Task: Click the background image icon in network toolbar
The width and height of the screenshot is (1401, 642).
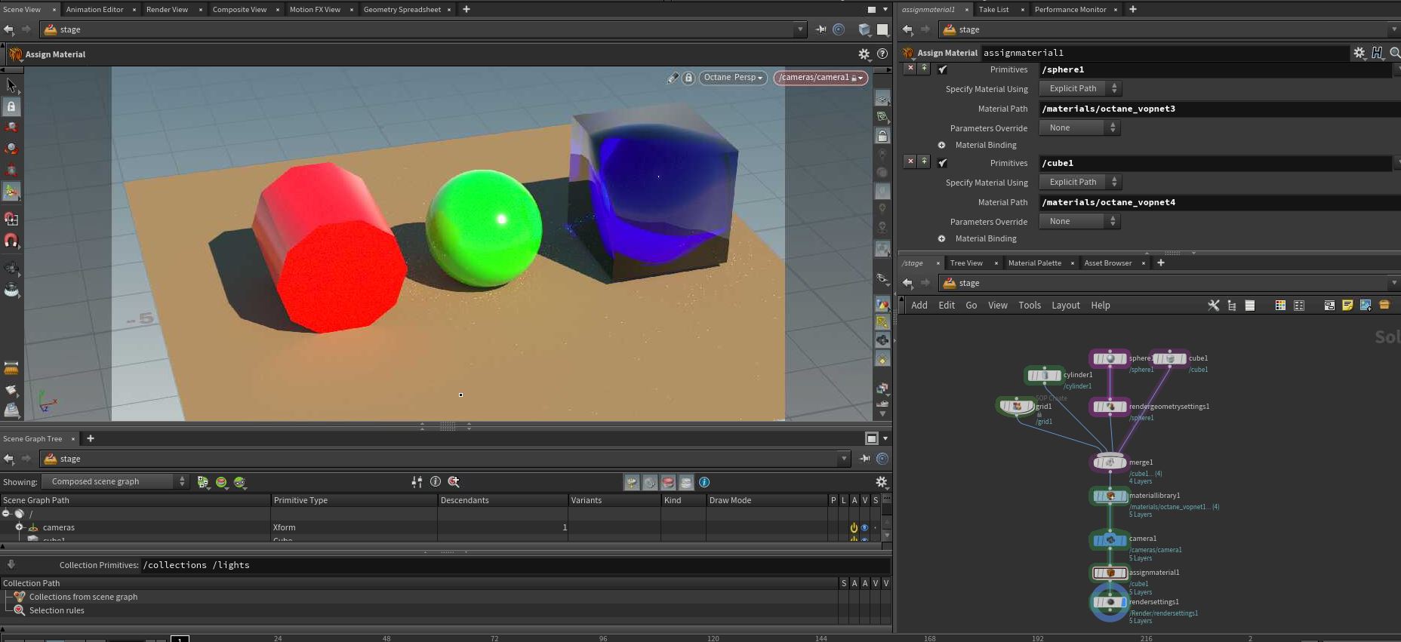Action: click(1366, 306)
